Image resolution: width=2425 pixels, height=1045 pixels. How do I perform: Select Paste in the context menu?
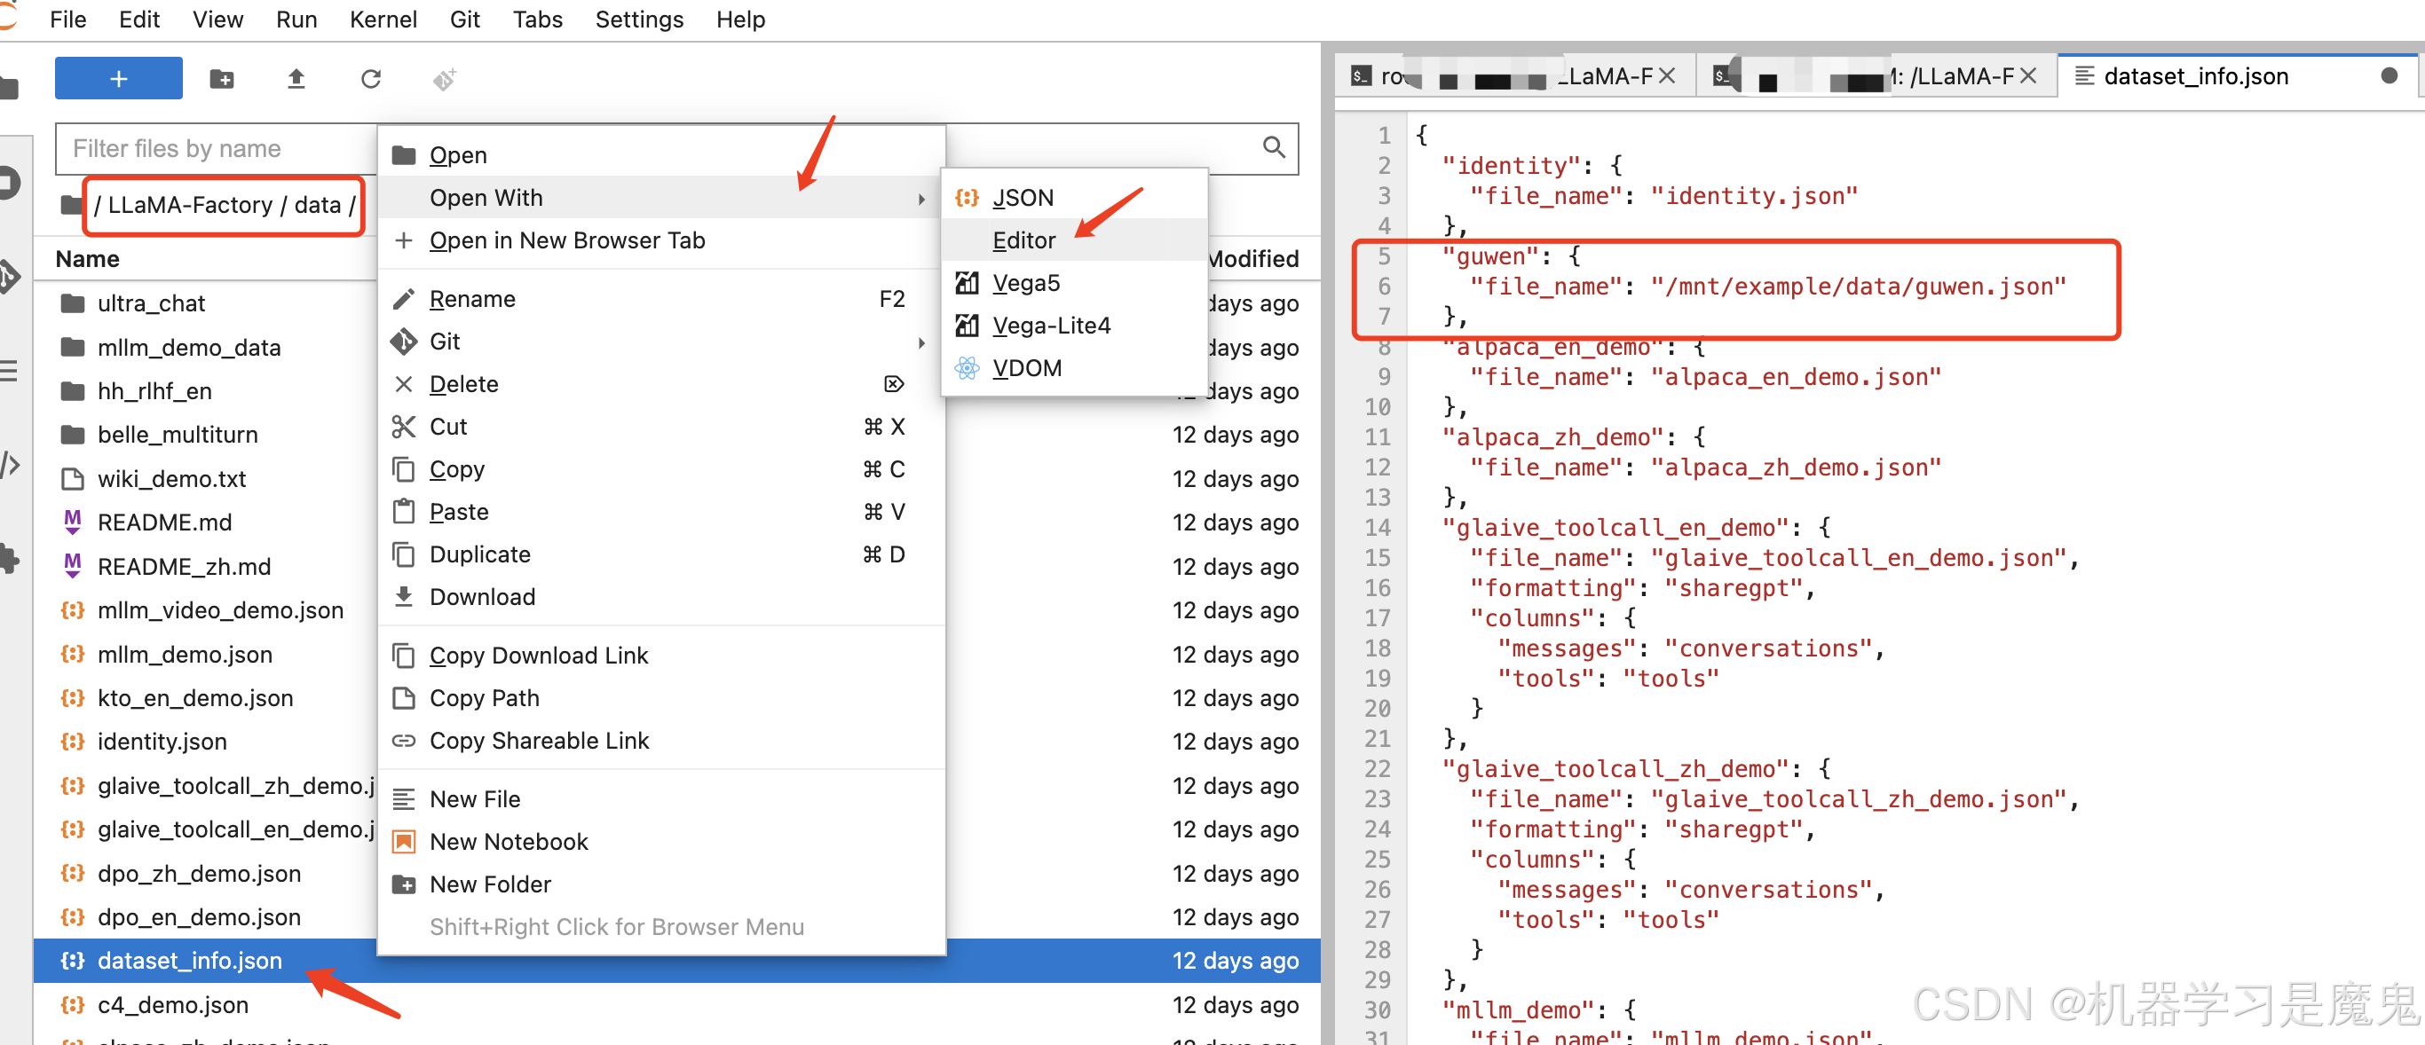pos(661,512)
